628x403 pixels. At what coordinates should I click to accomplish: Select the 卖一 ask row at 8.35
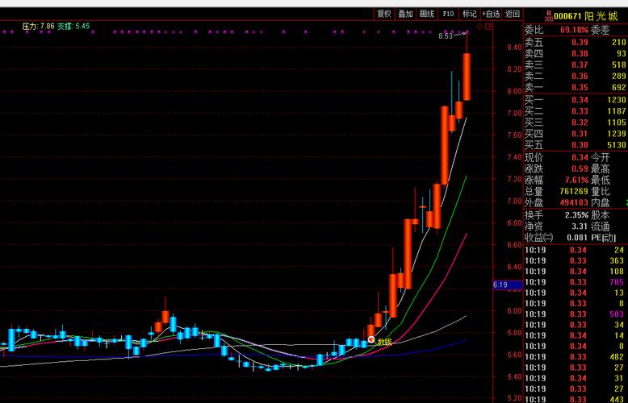(575, 87)
